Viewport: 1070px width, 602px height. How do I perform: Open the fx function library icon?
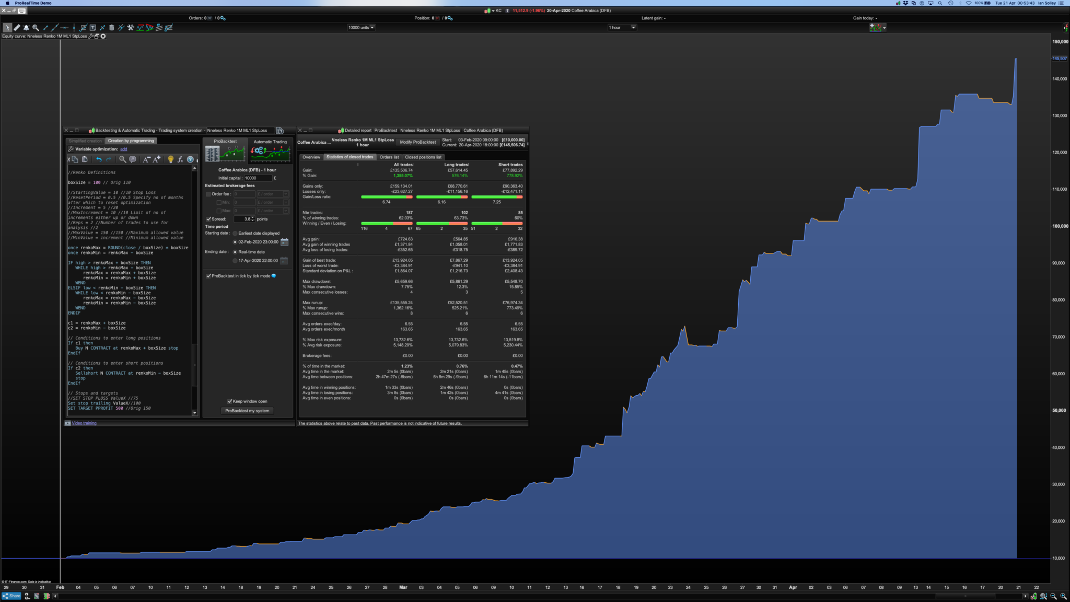pos(180,159)
